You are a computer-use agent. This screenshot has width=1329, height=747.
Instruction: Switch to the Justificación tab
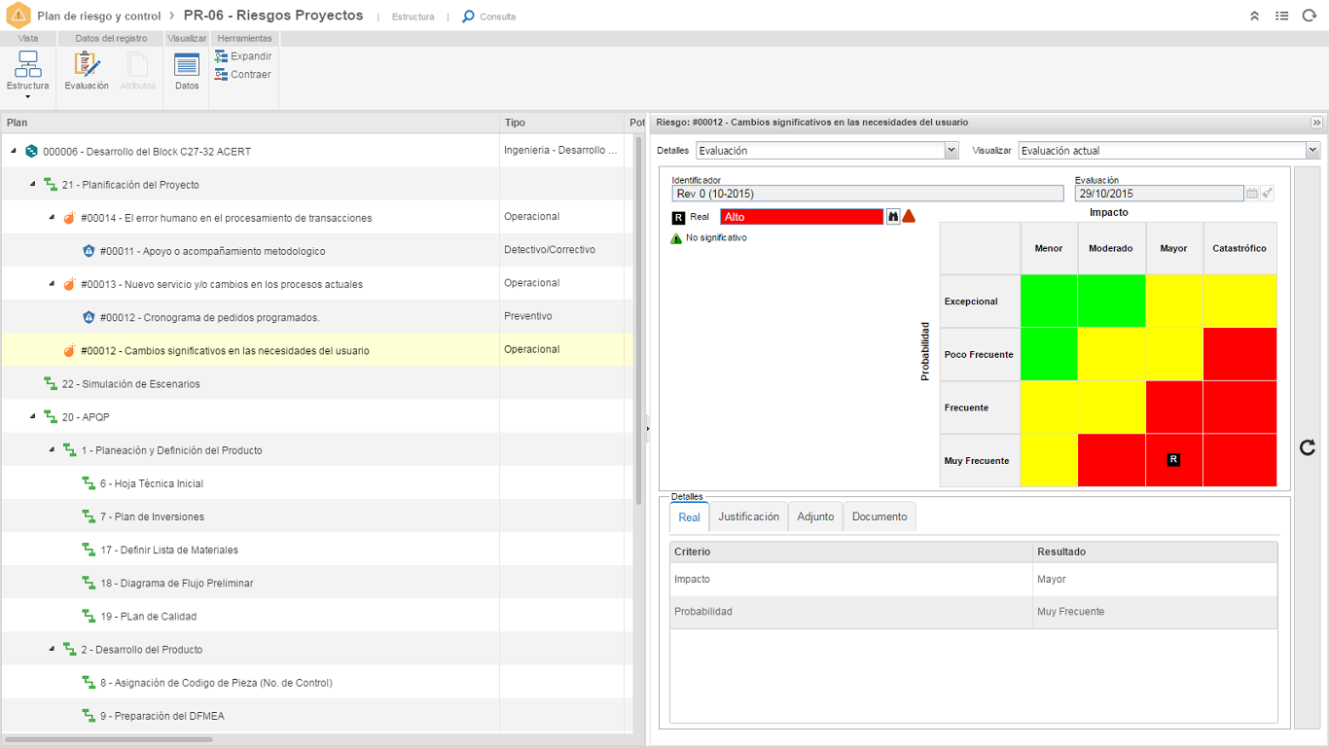click(748, 517)
